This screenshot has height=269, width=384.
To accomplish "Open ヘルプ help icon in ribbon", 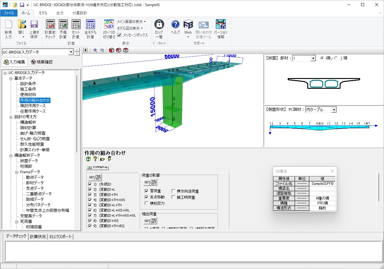I will [x=175, y=25].
